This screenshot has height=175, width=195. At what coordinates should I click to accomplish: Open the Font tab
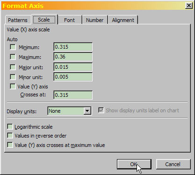click(70, 20)
